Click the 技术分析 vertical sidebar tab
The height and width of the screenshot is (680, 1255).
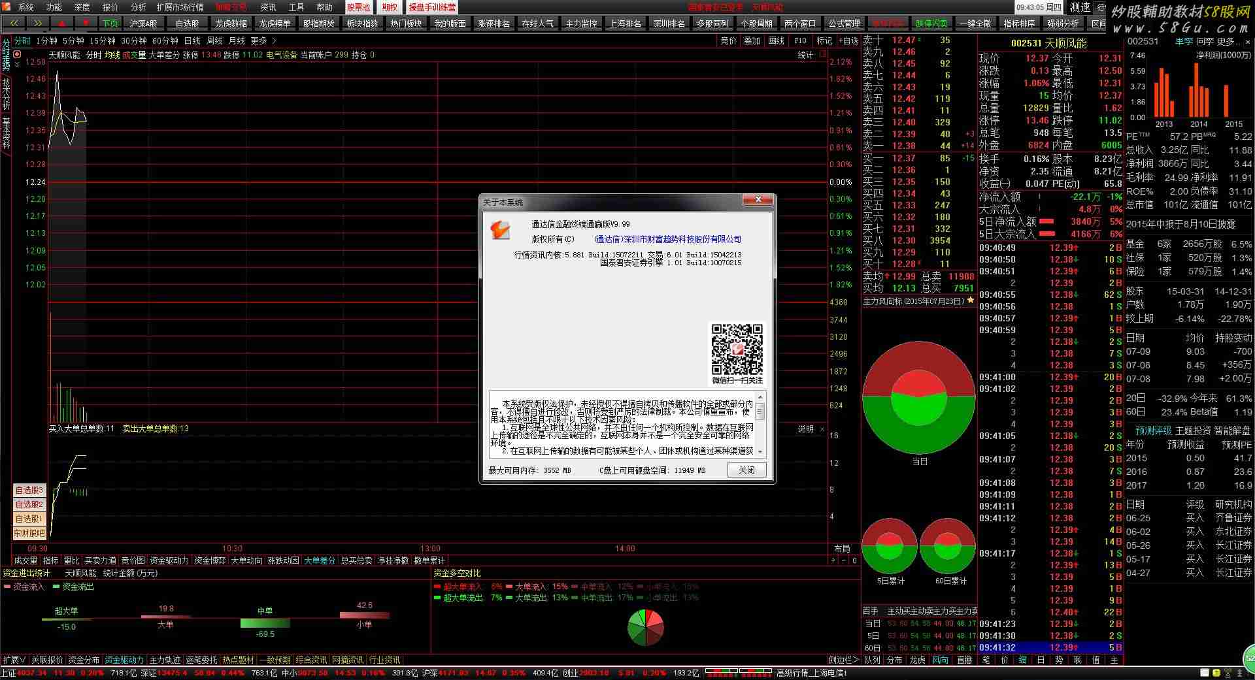(x=6, y=94)
